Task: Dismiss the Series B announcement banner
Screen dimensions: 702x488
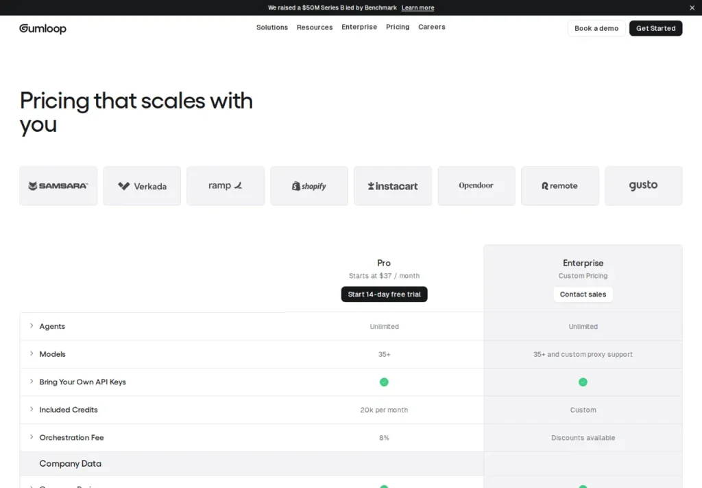Action: [x=692, y=8]
